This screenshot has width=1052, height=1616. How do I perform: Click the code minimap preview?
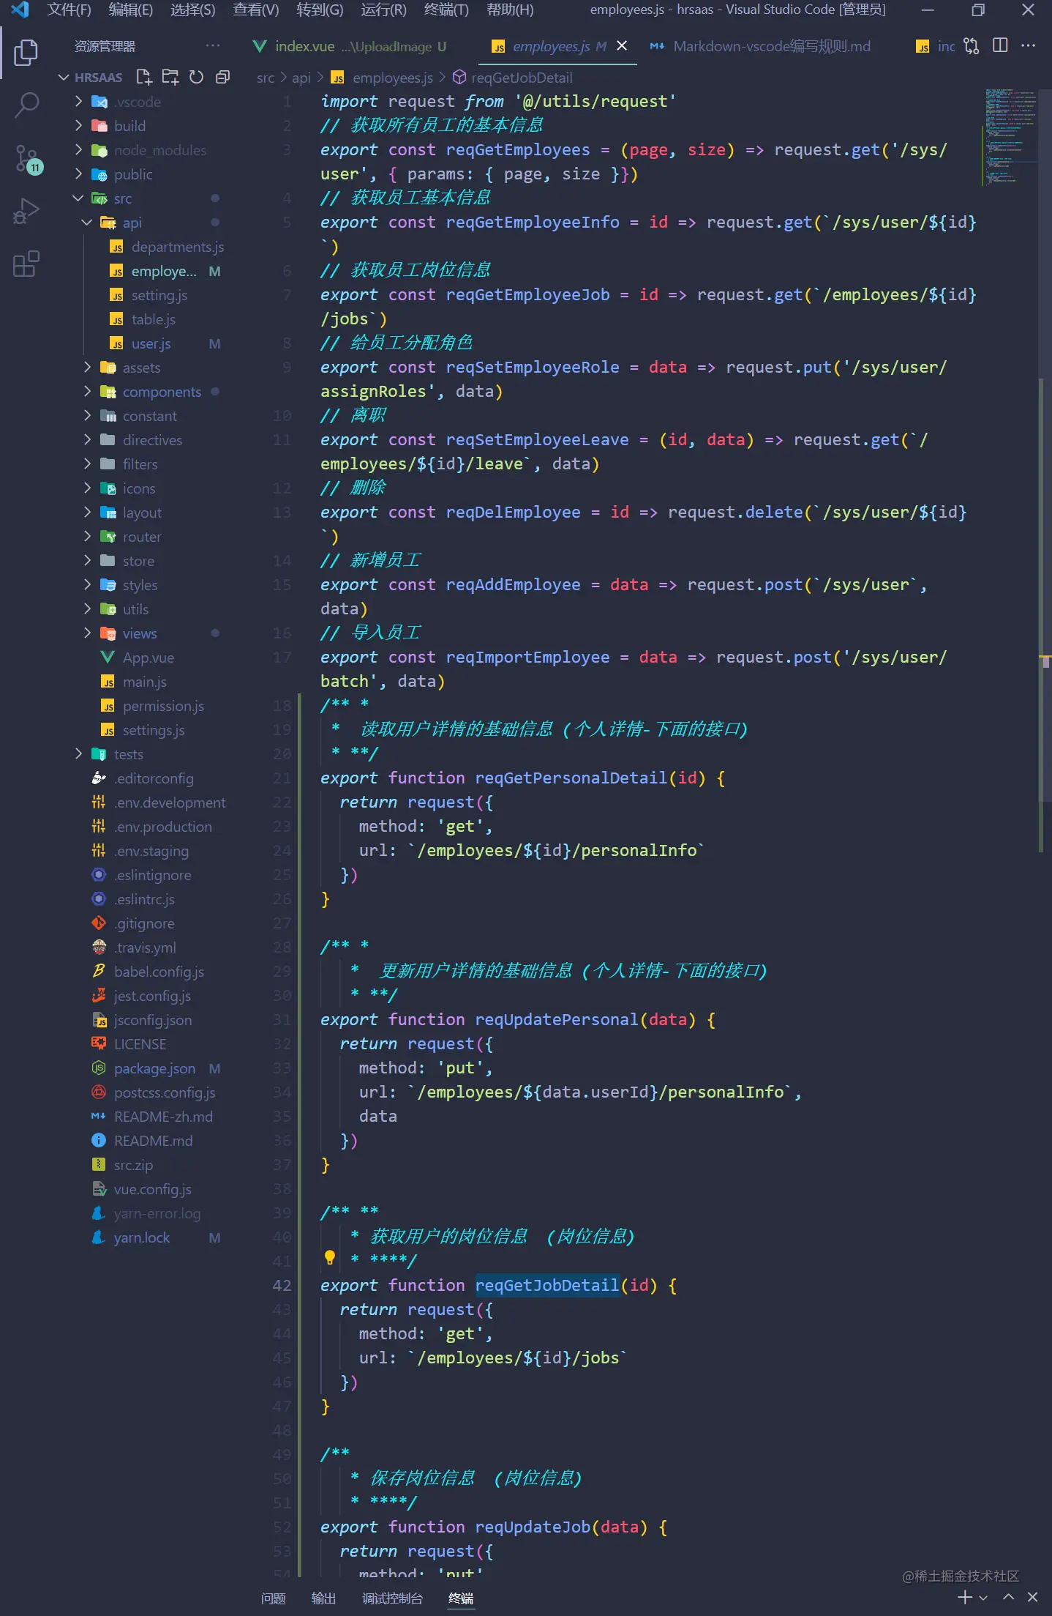[1010, 136]
